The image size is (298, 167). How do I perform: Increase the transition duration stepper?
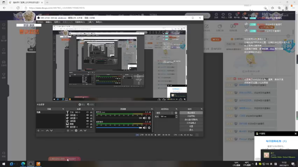click(x=176, y=116)
